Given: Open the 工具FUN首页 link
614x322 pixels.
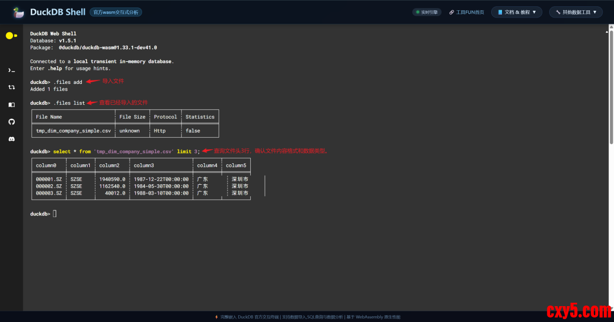Looking at the screenshot, I should [466, 12].
